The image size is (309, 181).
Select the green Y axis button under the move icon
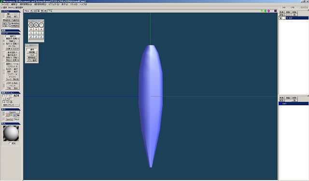tap(31, 33)
